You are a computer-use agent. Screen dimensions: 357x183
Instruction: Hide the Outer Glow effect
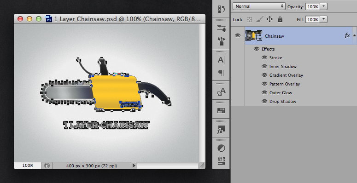point(264,92)
